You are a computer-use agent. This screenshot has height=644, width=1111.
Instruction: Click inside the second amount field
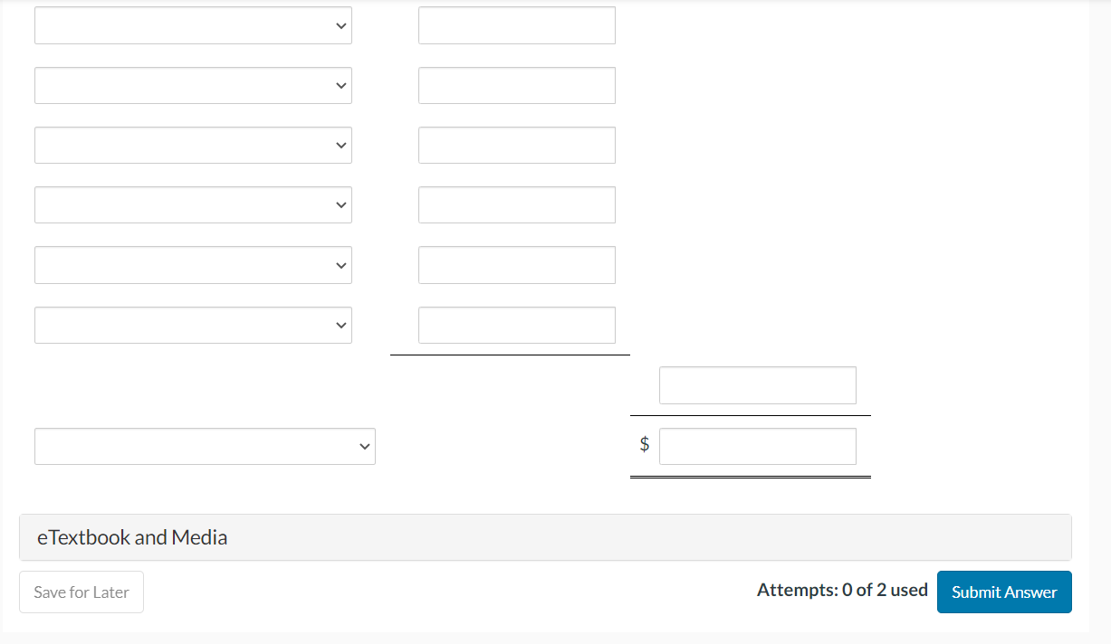pos(516,85)
